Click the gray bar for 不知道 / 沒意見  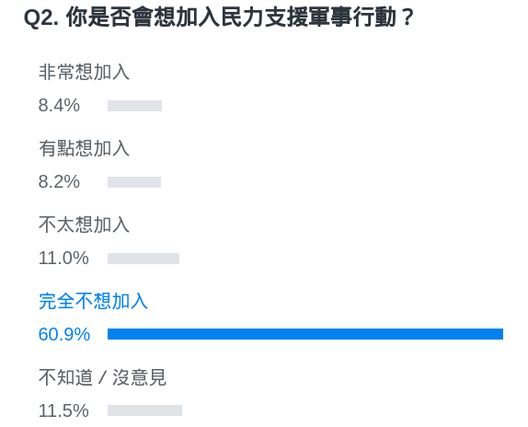pos(144,410)
